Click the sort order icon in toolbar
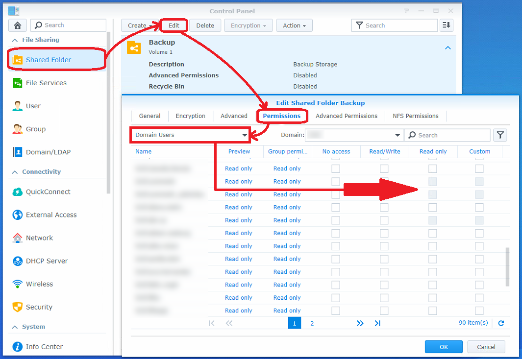The height and width of the screenshot is (359, 522). (446, 25)
